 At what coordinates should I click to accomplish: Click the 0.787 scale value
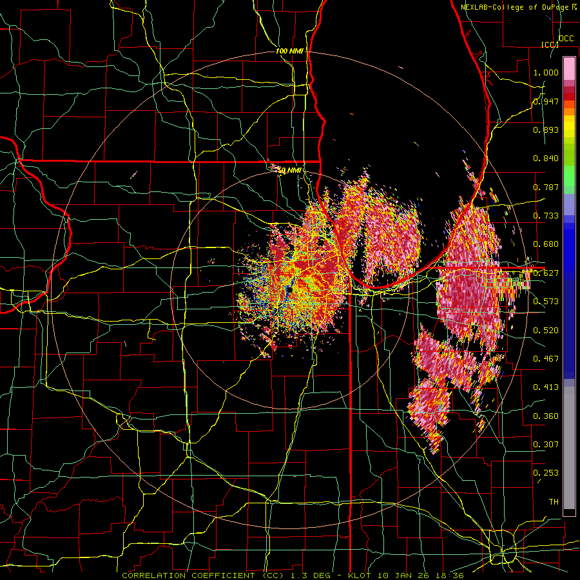546,187
